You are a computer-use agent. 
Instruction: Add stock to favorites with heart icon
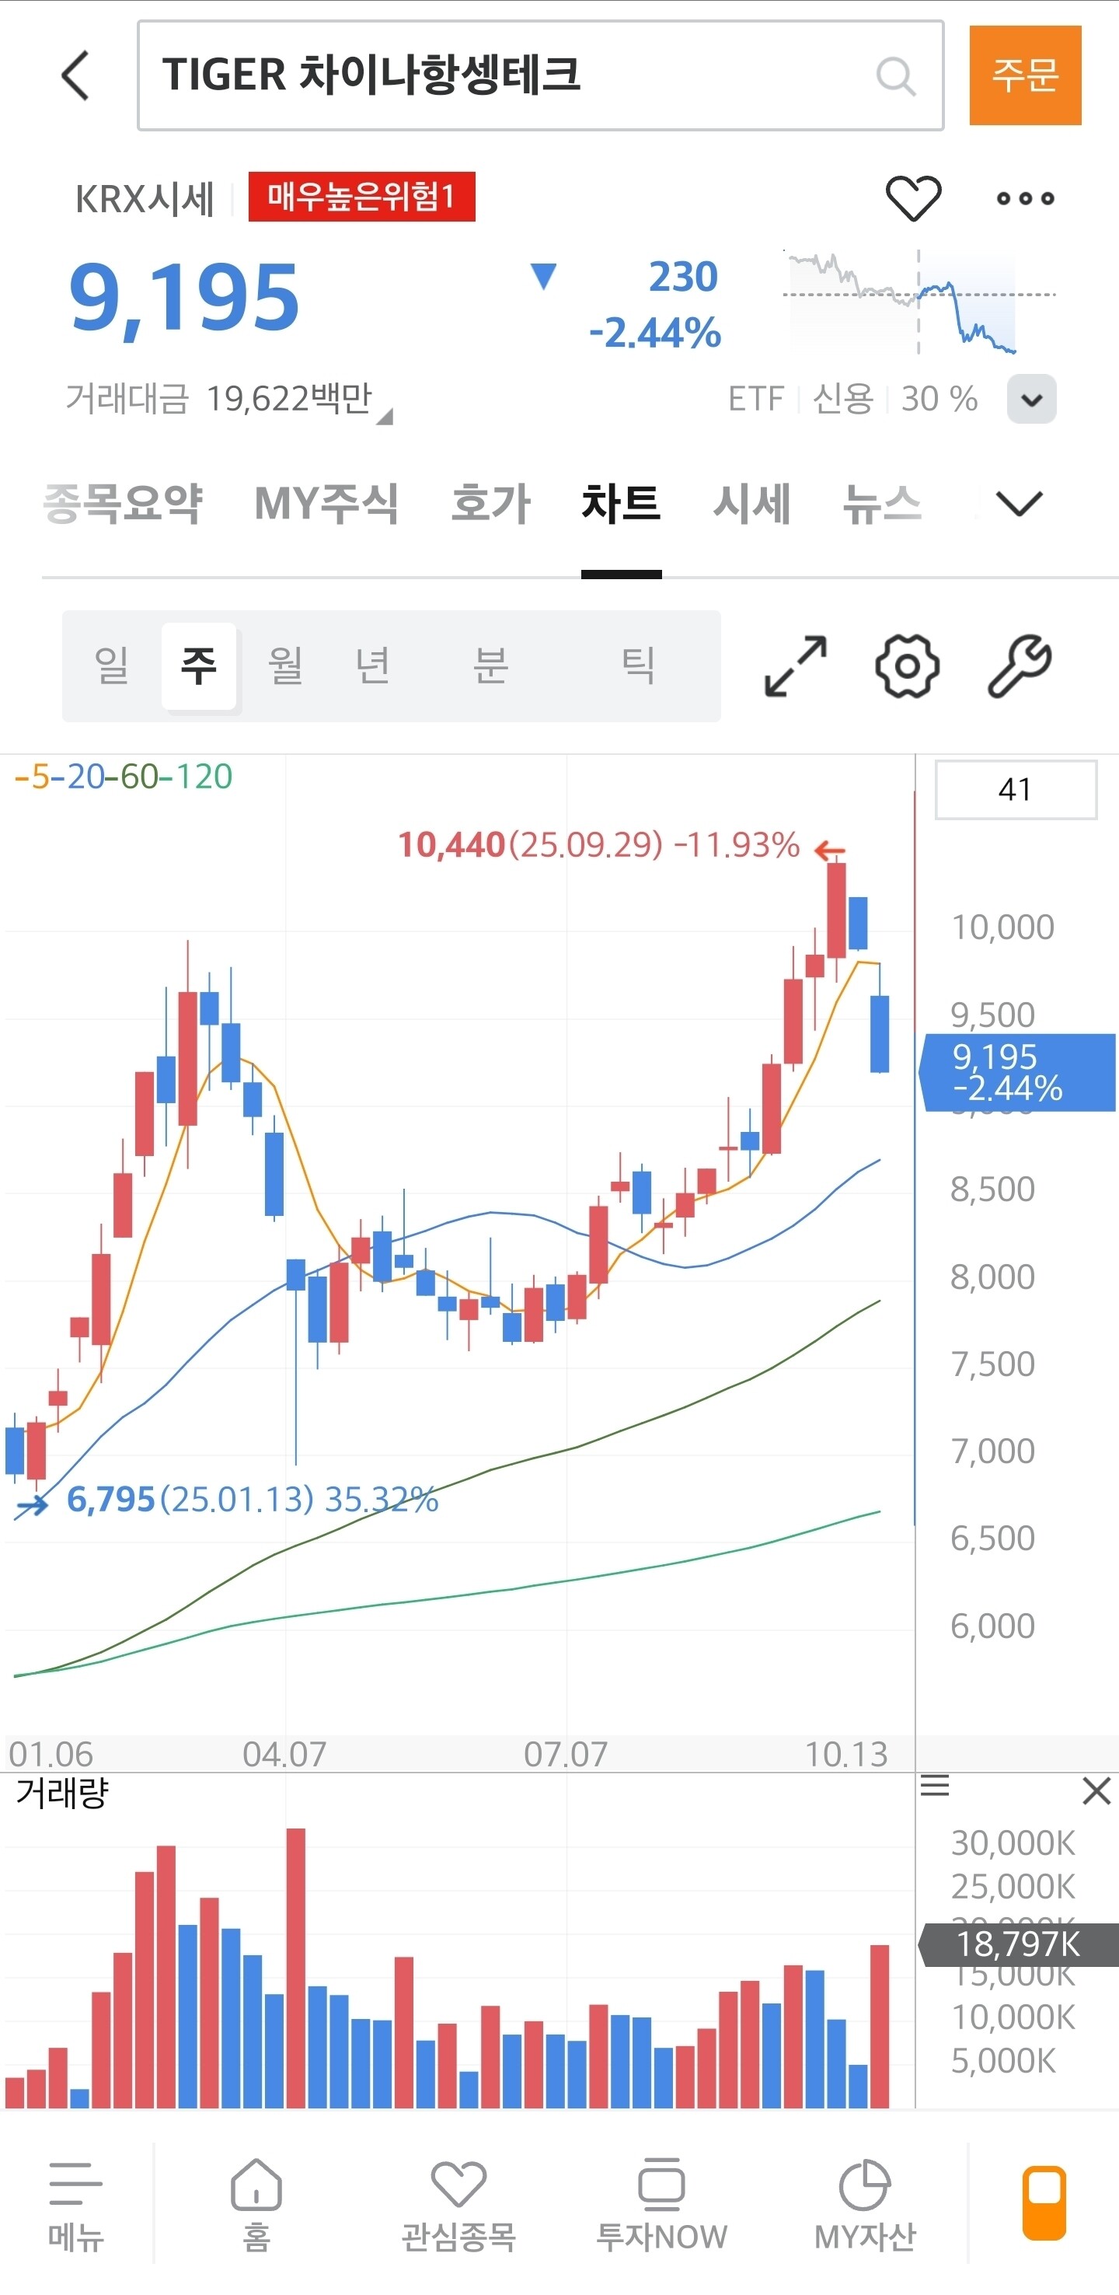point(912,197)
